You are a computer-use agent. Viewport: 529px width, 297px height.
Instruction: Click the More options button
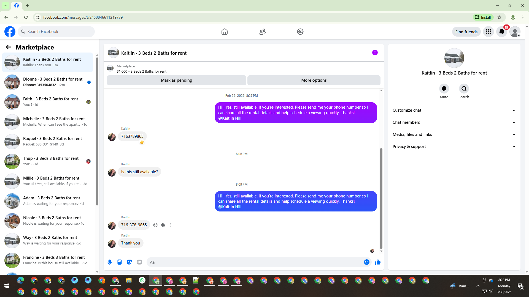(x=314, y=80)
